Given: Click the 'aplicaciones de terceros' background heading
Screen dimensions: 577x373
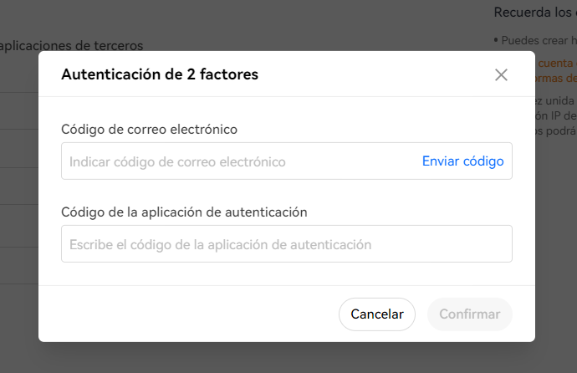Looking at the screenshot, I should (71, 46).
